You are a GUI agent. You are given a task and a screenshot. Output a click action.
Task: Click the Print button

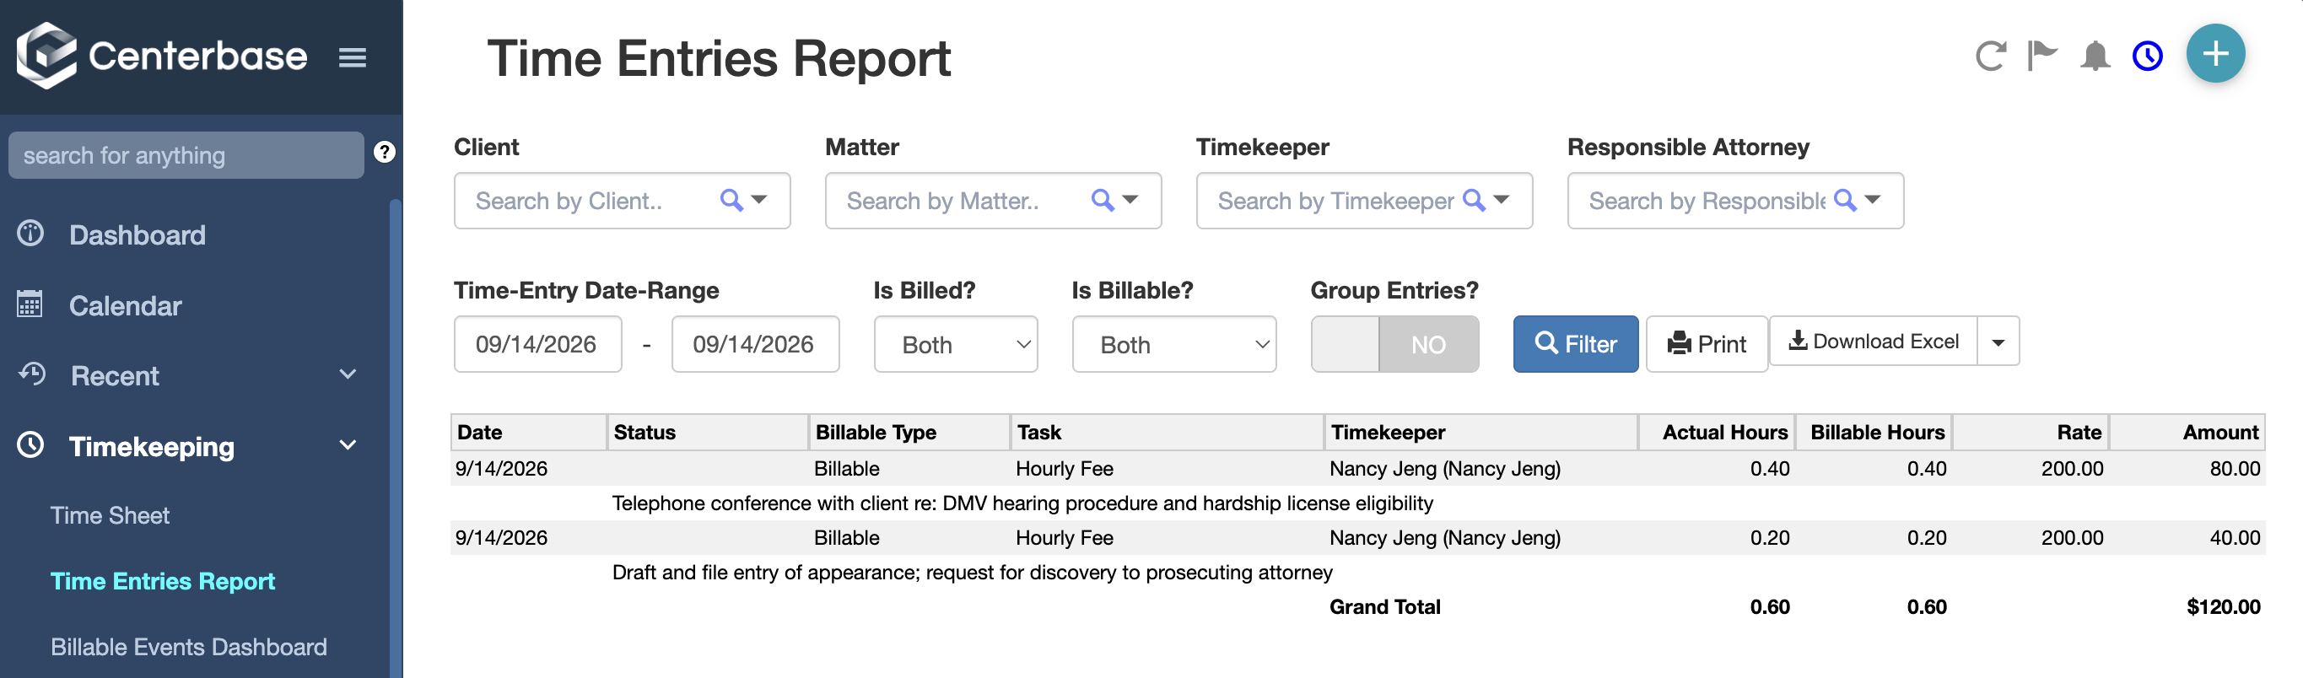[1706, 344]
